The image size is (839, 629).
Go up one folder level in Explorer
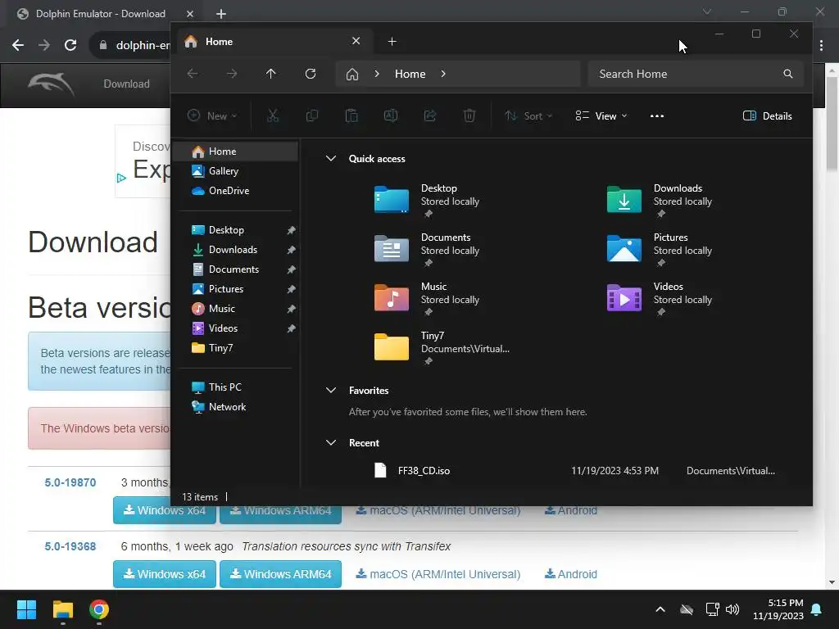270,74
